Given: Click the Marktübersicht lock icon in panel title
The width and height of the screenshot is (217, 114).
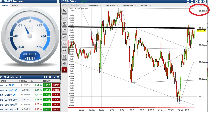Looking at the screenshot, I should click(x=1, y=77).
